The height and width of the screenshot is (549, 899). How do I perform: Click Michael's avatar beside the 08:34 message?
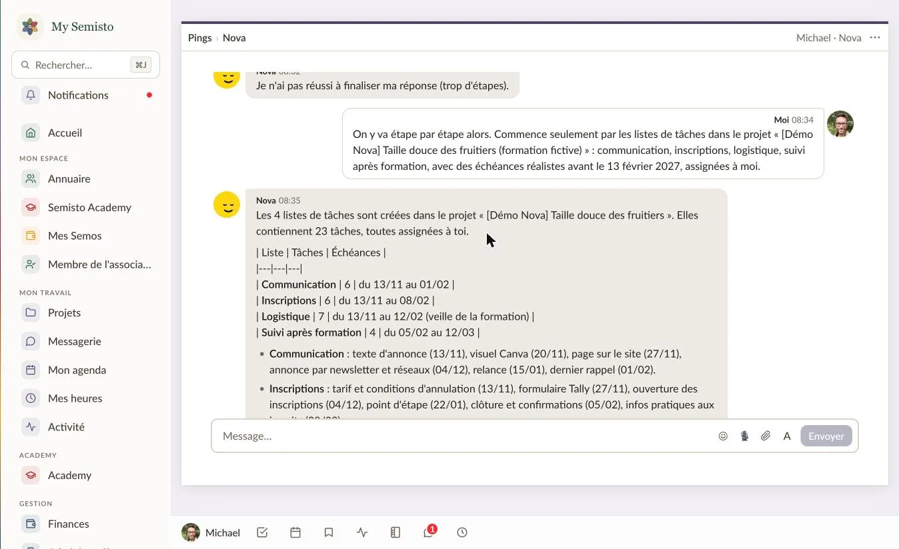(x=840, y=124)
